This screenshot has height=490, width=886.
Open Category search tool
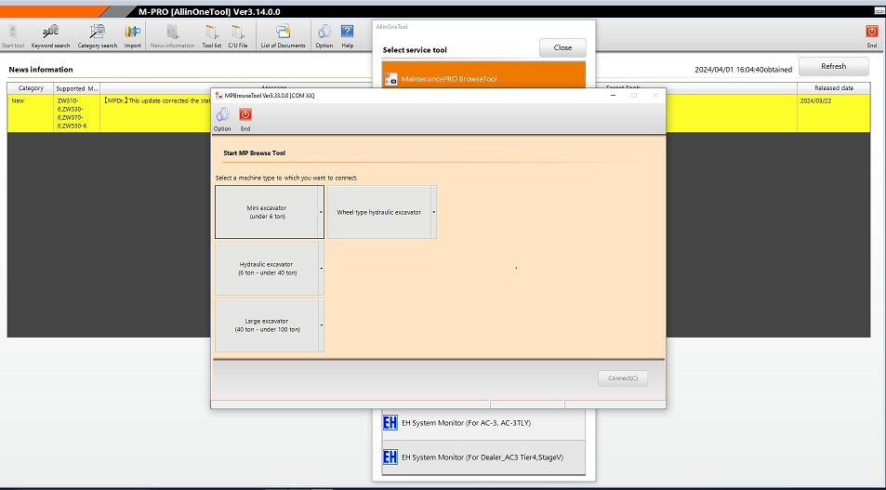coord(98,36)
